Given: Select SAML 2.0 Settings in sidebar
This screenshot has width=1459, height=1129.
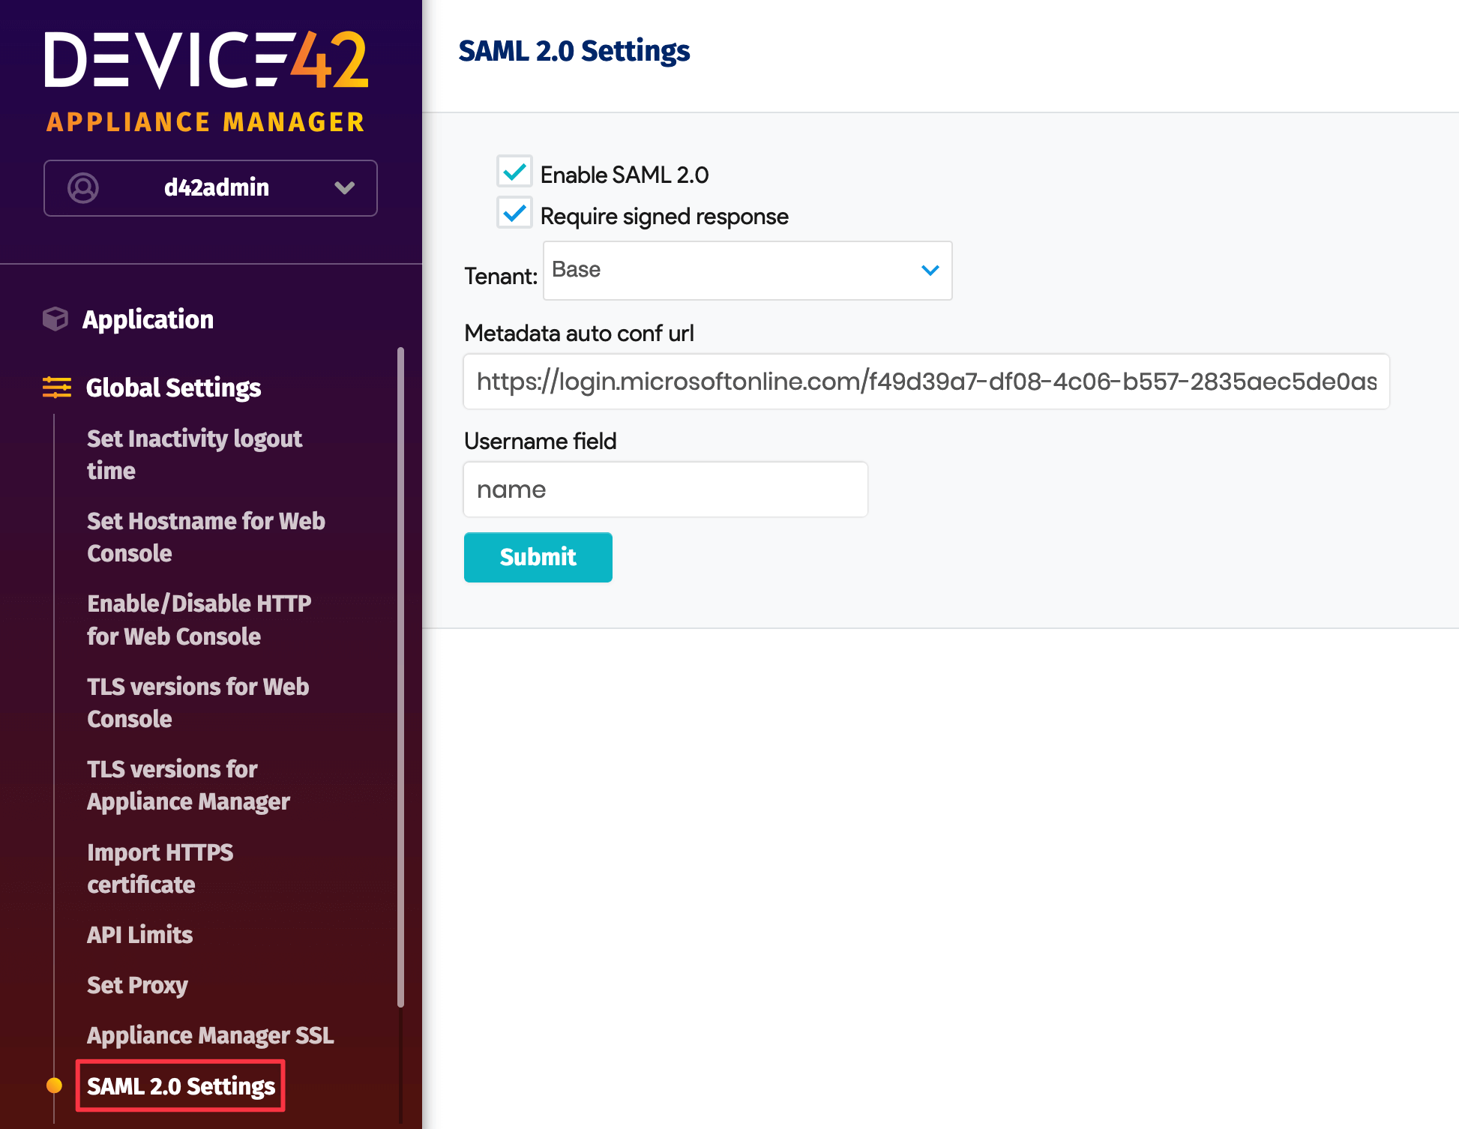Looking at the screenshot, I should [181, 1086].
